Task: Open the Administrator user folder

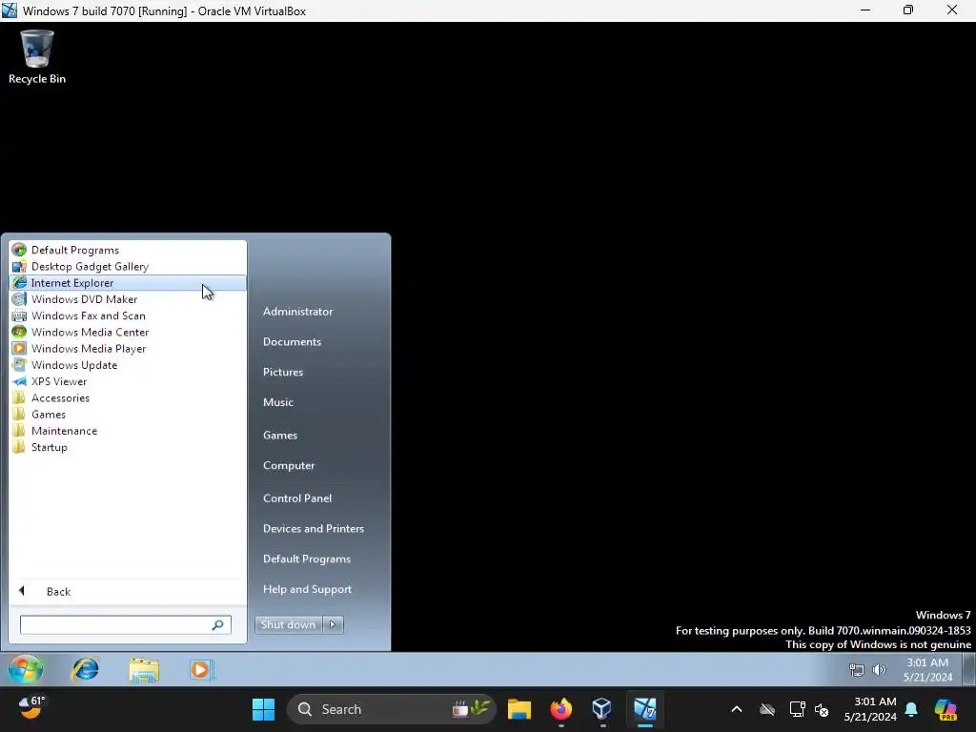Action: 297,312
